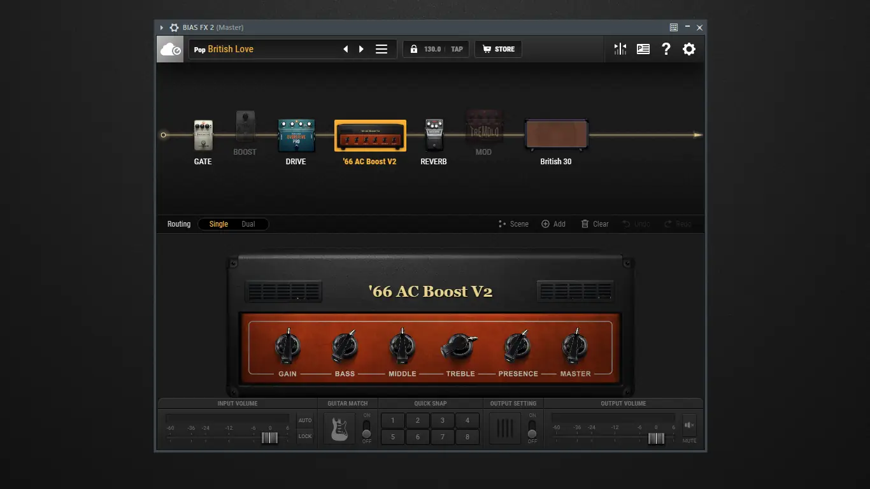Click Add to insert a new effect
This screenshot has height=489, width=870.
pos(553,224)
